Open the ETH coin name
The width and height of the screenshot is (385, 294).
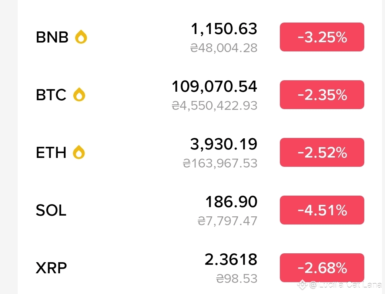click(51, 152)
